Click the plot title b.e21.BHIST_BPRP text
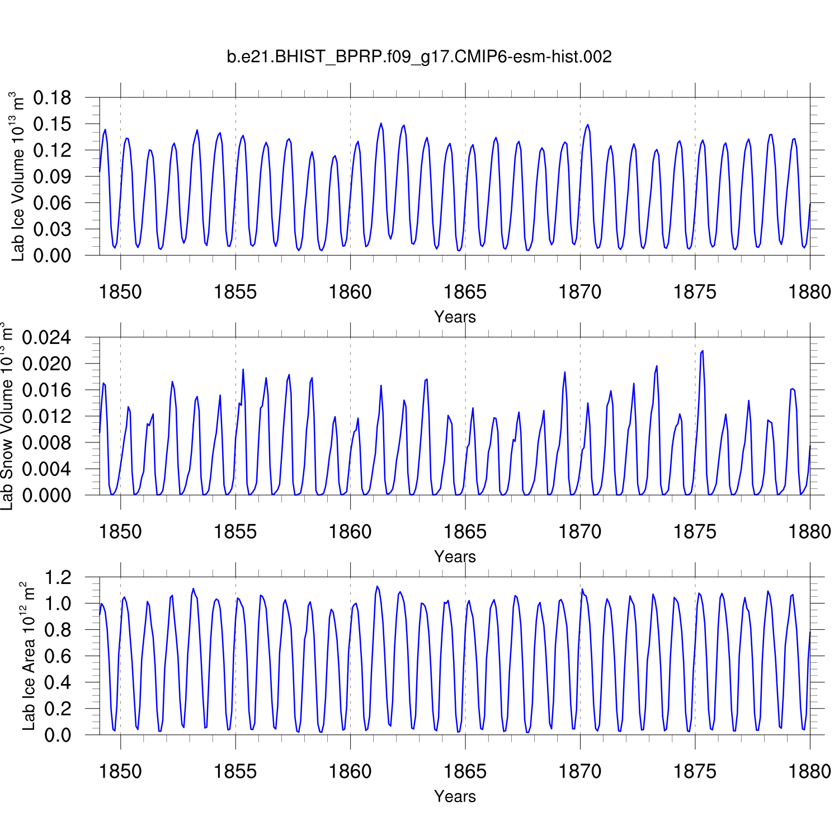The height and width of the screenshot is (839, 839). 419,56
